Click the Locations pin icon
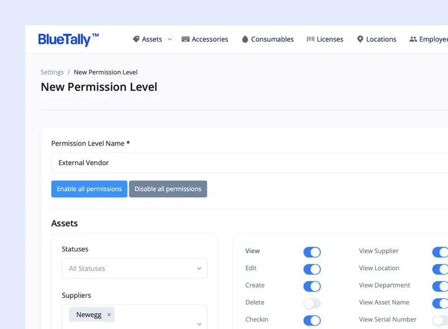Screen dimensions: 448x329 [x=360, y=39]
